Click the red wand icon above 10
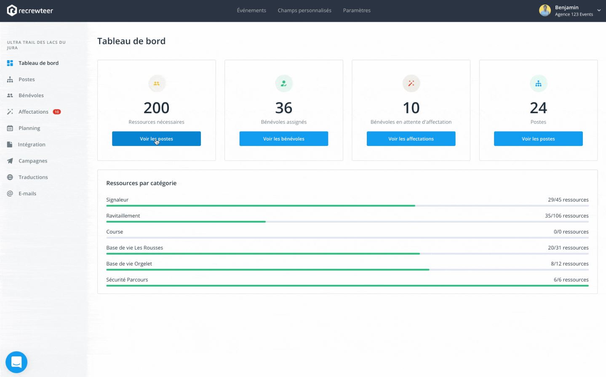Screen dimensions: 606x377 pyautogui.click(x=411, y=83)
